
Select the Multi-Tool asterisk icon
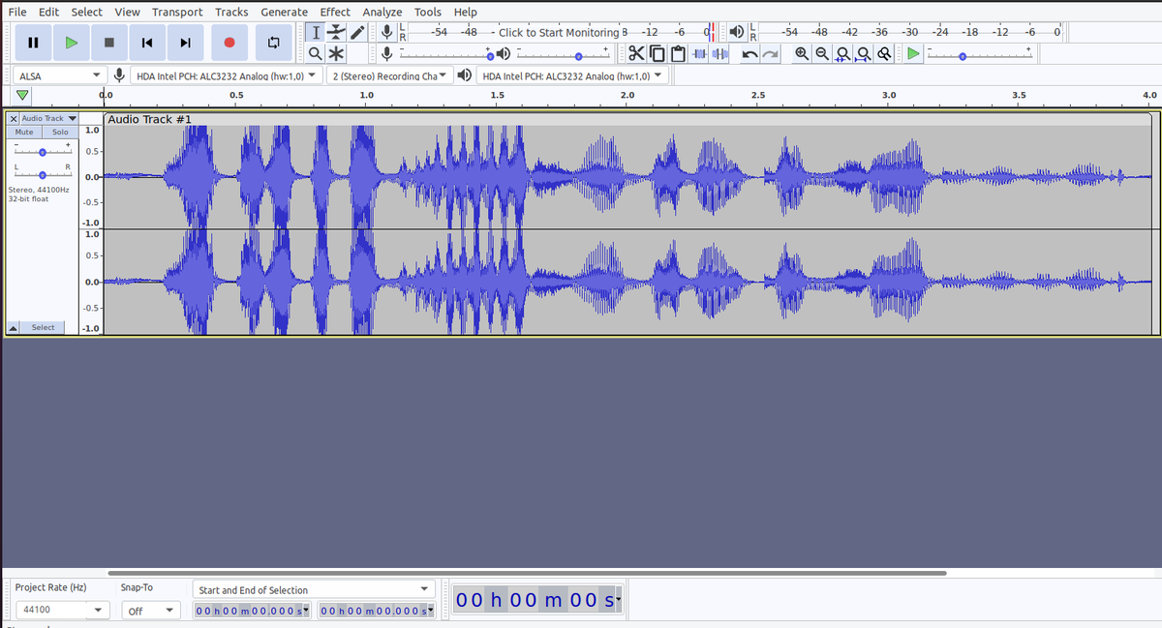(x=337, y=53)
